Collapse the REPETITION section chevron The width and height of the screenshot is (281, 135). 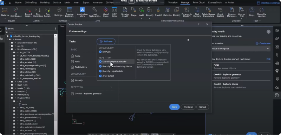[x=111, y=87]
